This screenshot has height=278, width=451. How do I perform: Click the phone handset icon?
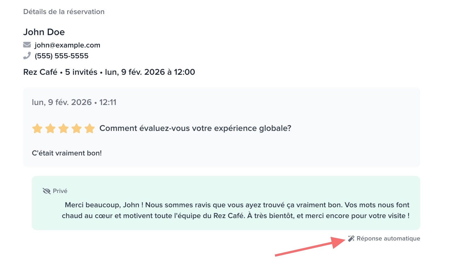tap(27, 56)
